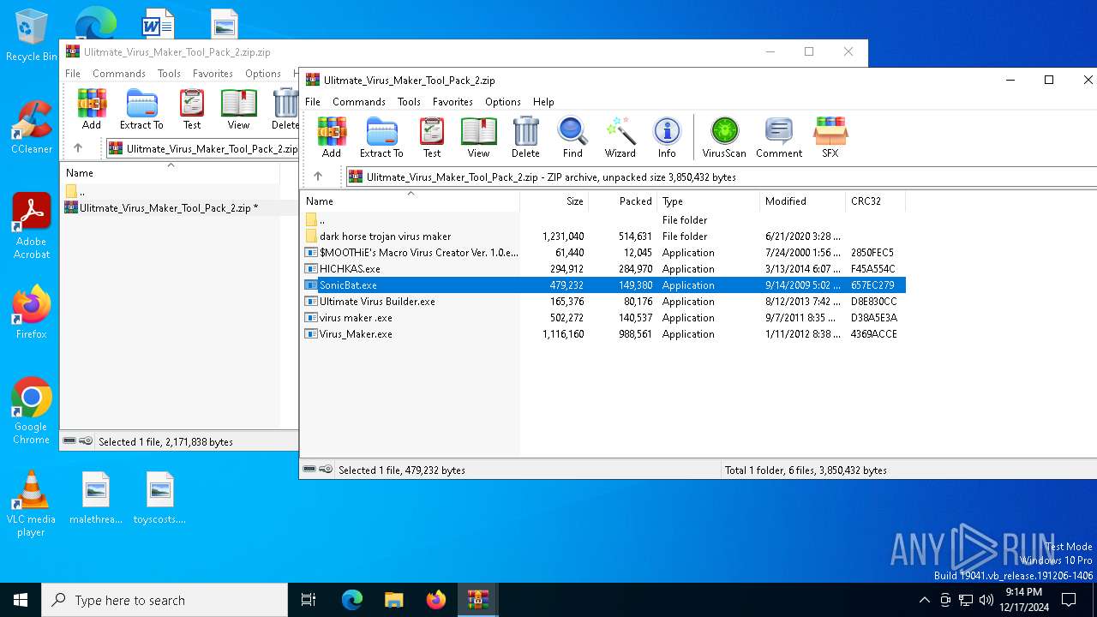Image resolution: width=1097 pixels, height=617 pixels.
Task: Sort files by Modified column
Action: tap(802, 201)
